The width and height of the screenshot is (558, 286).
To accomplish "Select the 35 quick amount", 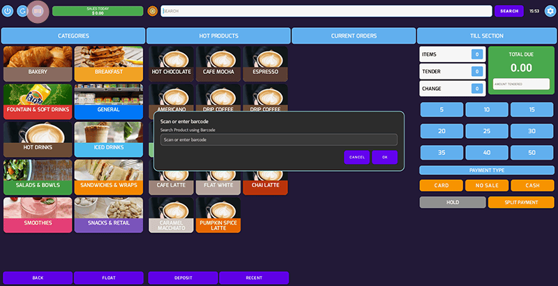I will click(442, 153).
